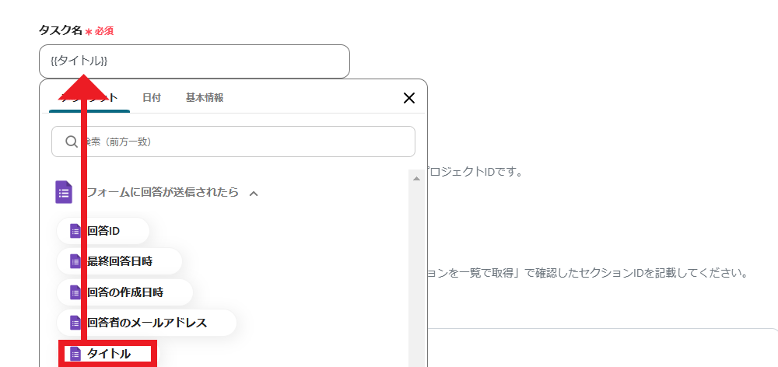Click the form icon on the 最終回答日時 chip

[75, 261]
